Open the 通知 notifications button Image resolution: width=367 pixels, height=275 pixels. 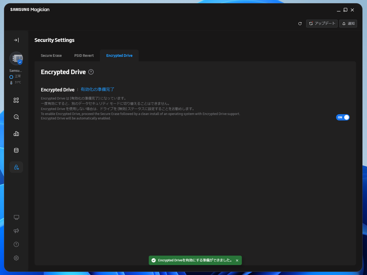pos(348,24)
